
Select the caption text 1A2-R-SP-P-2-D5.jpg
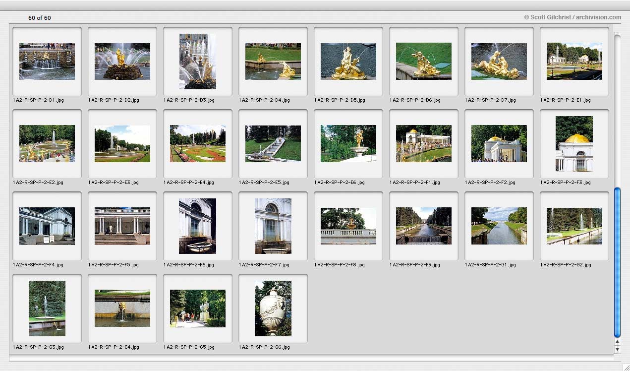340,100
